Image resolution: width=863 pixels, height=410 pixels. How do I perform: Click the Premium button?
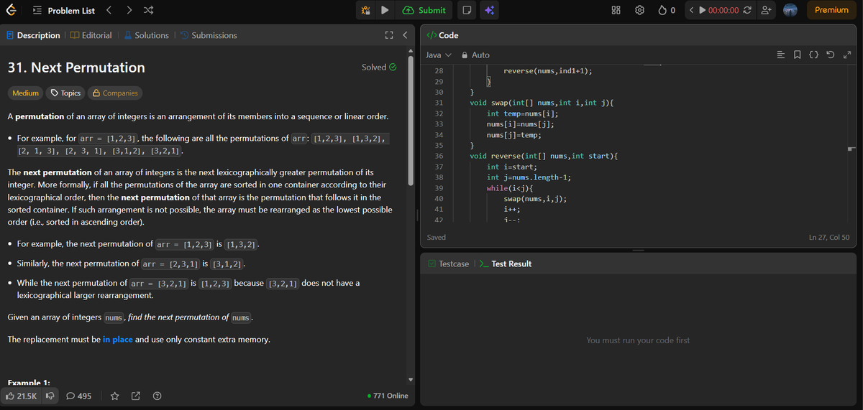pos(831,10)
